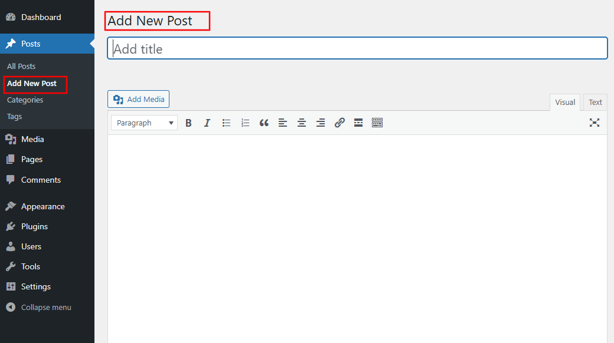The width and height of the screenshot is (614, 343).
Task: Click the Posts pushpin icon
Action: (x=11, y=44)
